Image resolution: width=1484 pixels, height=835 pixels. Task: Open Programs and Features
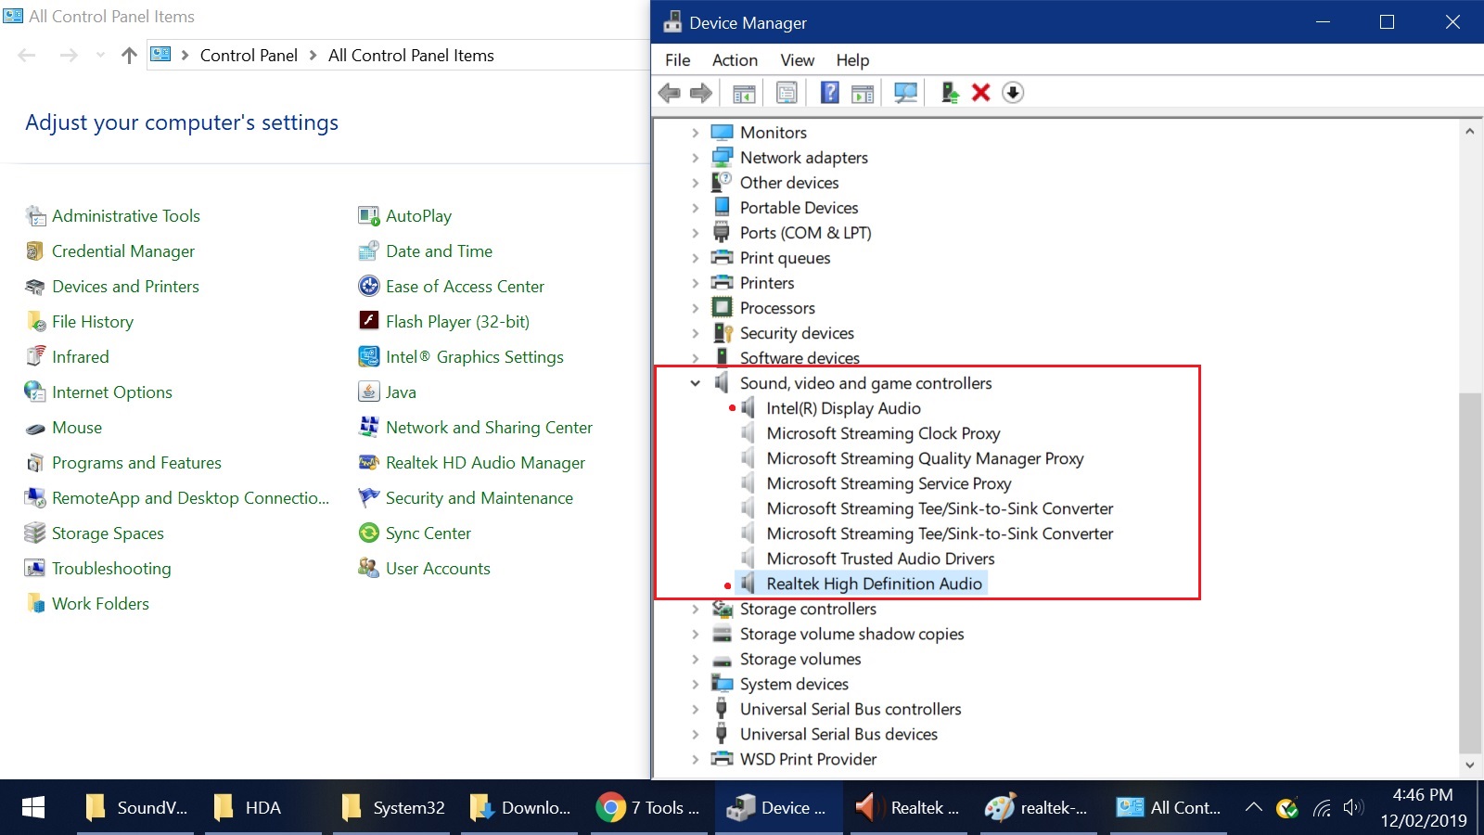click(136, 462)
